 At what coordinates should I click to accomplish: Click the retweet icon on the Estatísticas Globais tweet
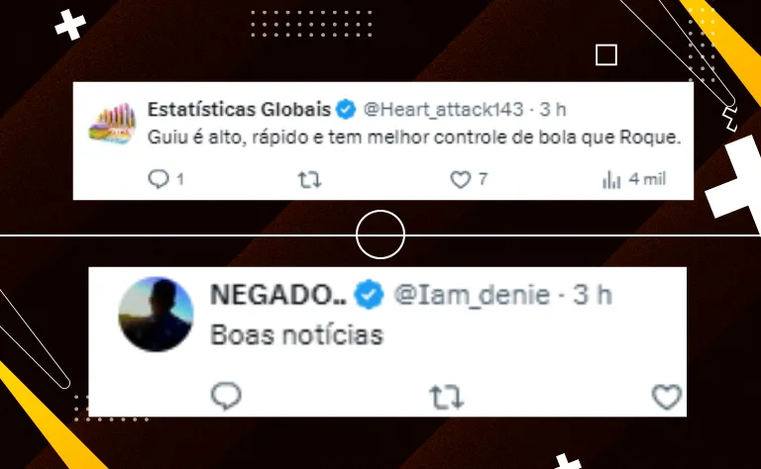click(309, 180)
